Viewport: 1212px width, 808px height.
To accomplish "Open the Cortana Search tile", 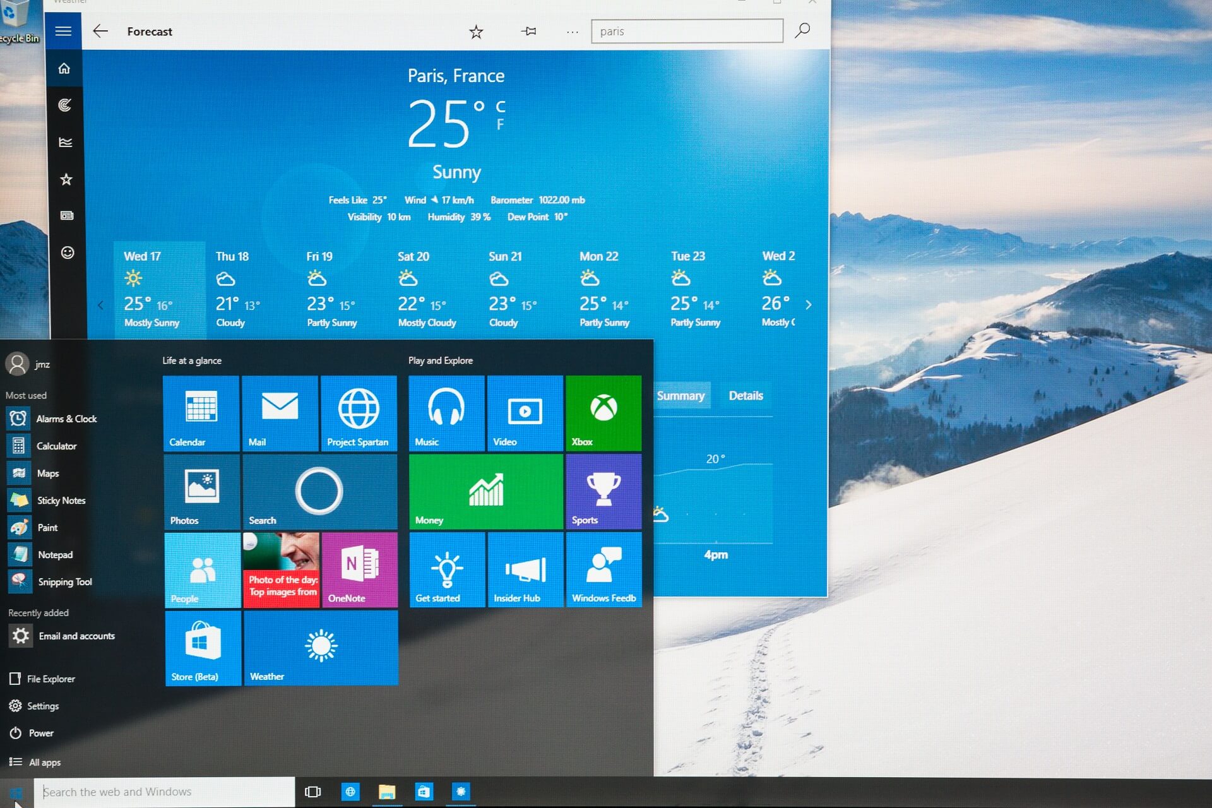I will click(319, 491).
